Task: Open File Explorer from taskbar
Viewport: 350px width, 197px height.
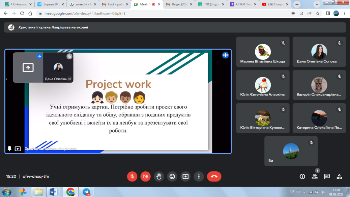Action: 39,192
